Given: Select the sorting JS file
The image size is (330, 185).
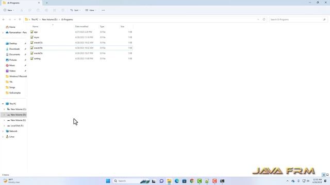Looking at the screenshot, I should (x=81, y=59).
